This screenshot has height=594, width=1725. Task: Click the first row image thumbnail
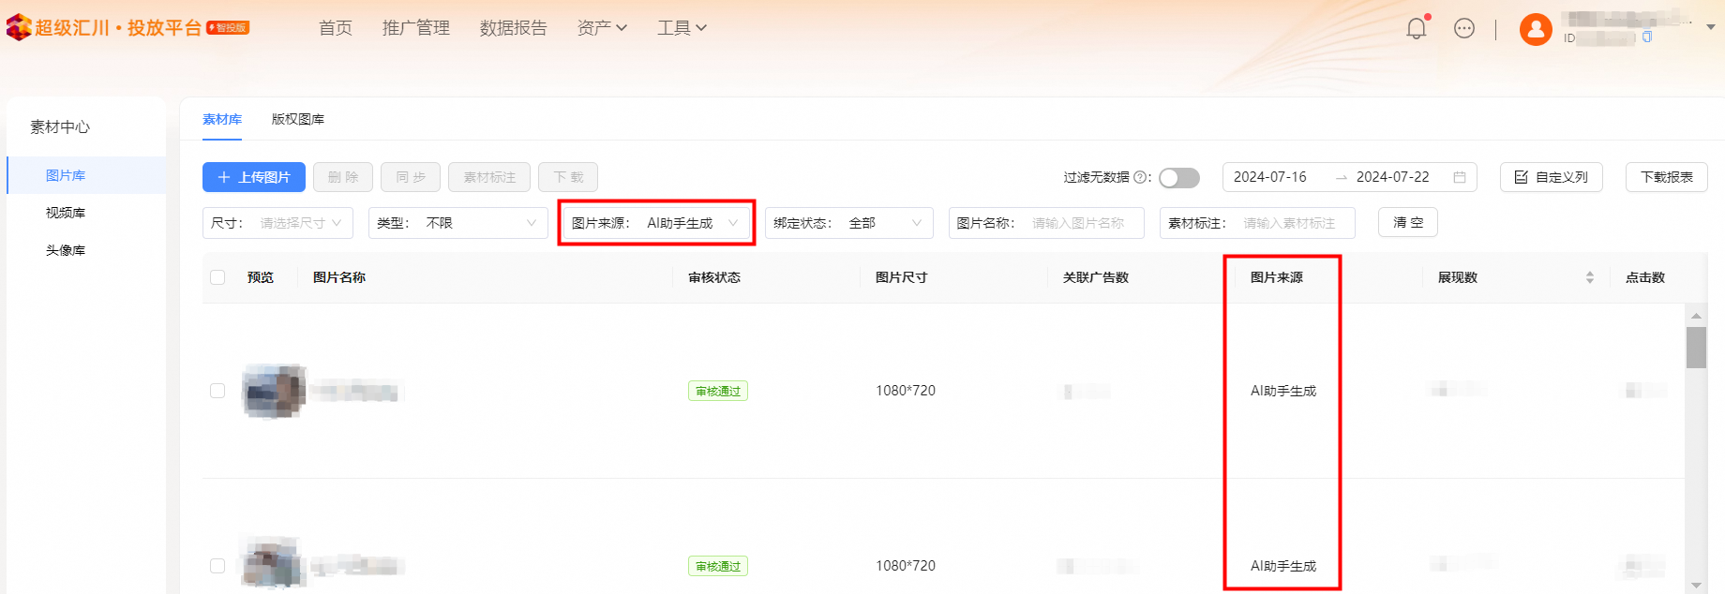coord(274,391)
